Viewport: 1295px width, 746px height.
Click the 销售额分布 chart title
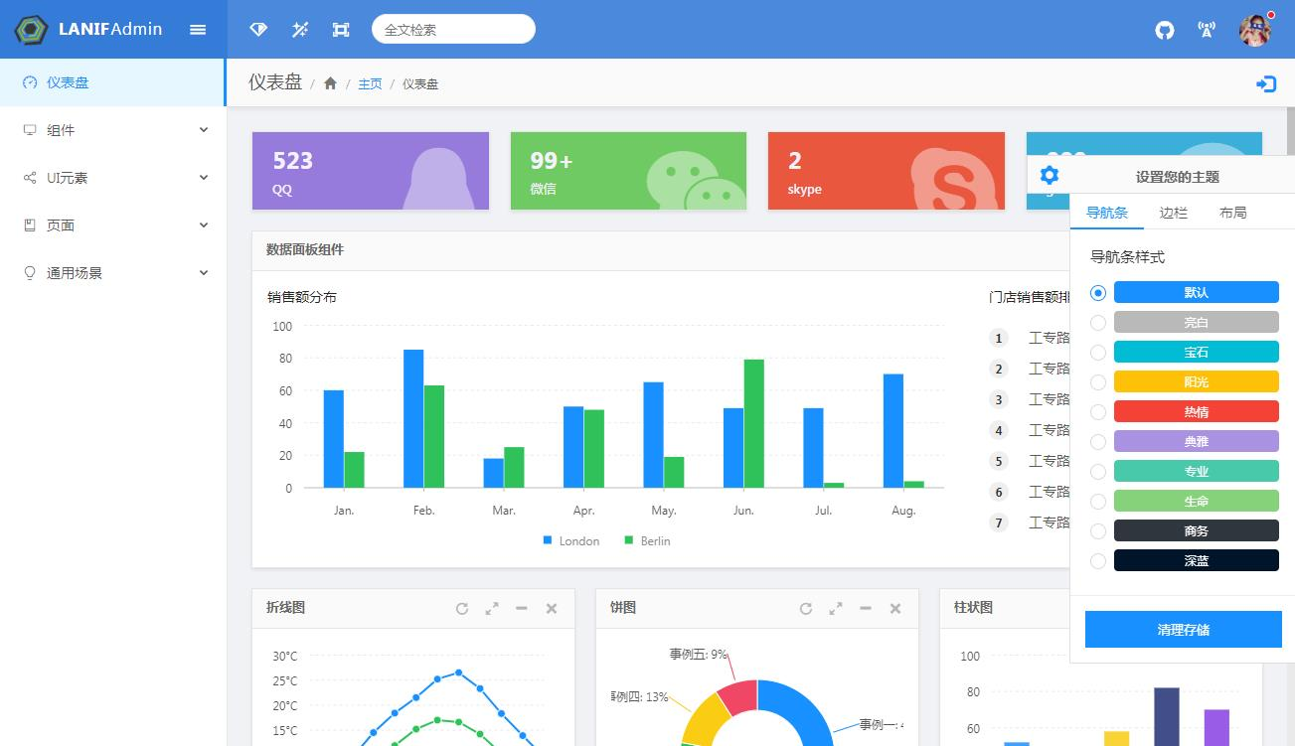click(x=302, y=297)
